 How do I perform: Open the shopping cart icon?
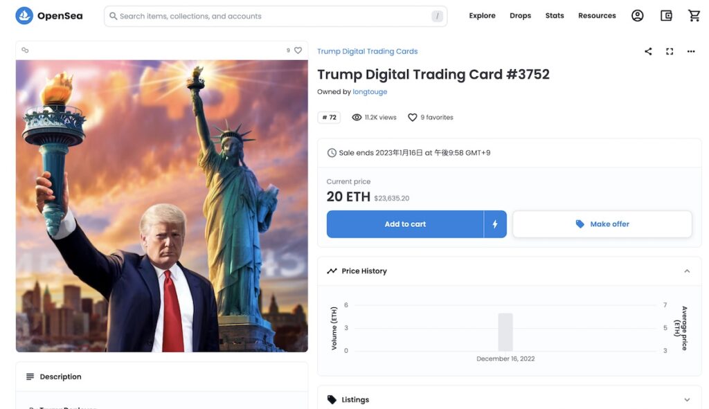(x=694, y=16)
